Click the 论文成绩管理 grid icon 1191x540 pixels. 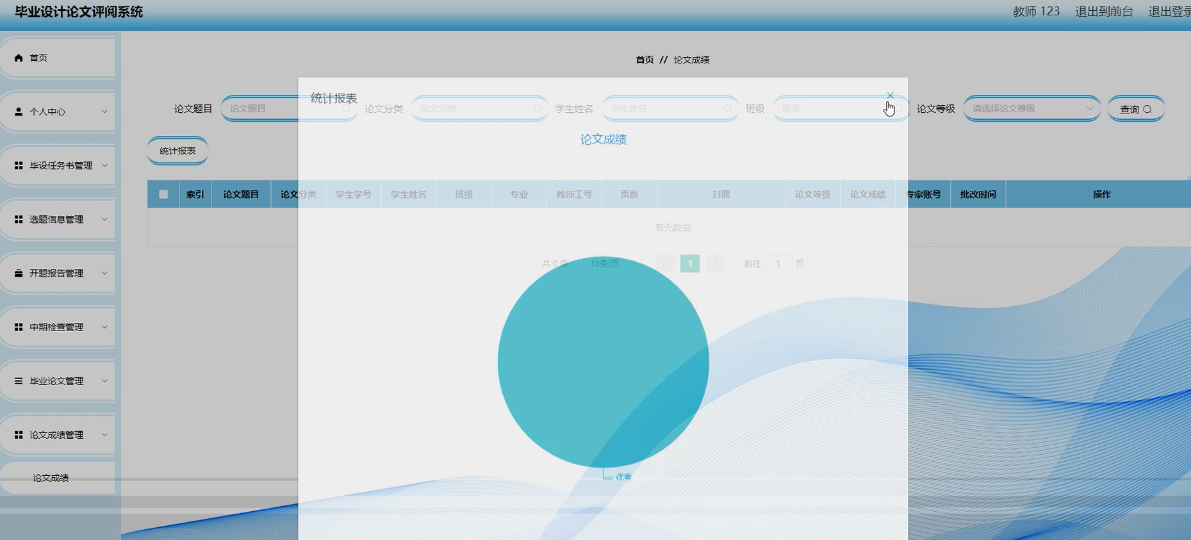tap(19, 434)
